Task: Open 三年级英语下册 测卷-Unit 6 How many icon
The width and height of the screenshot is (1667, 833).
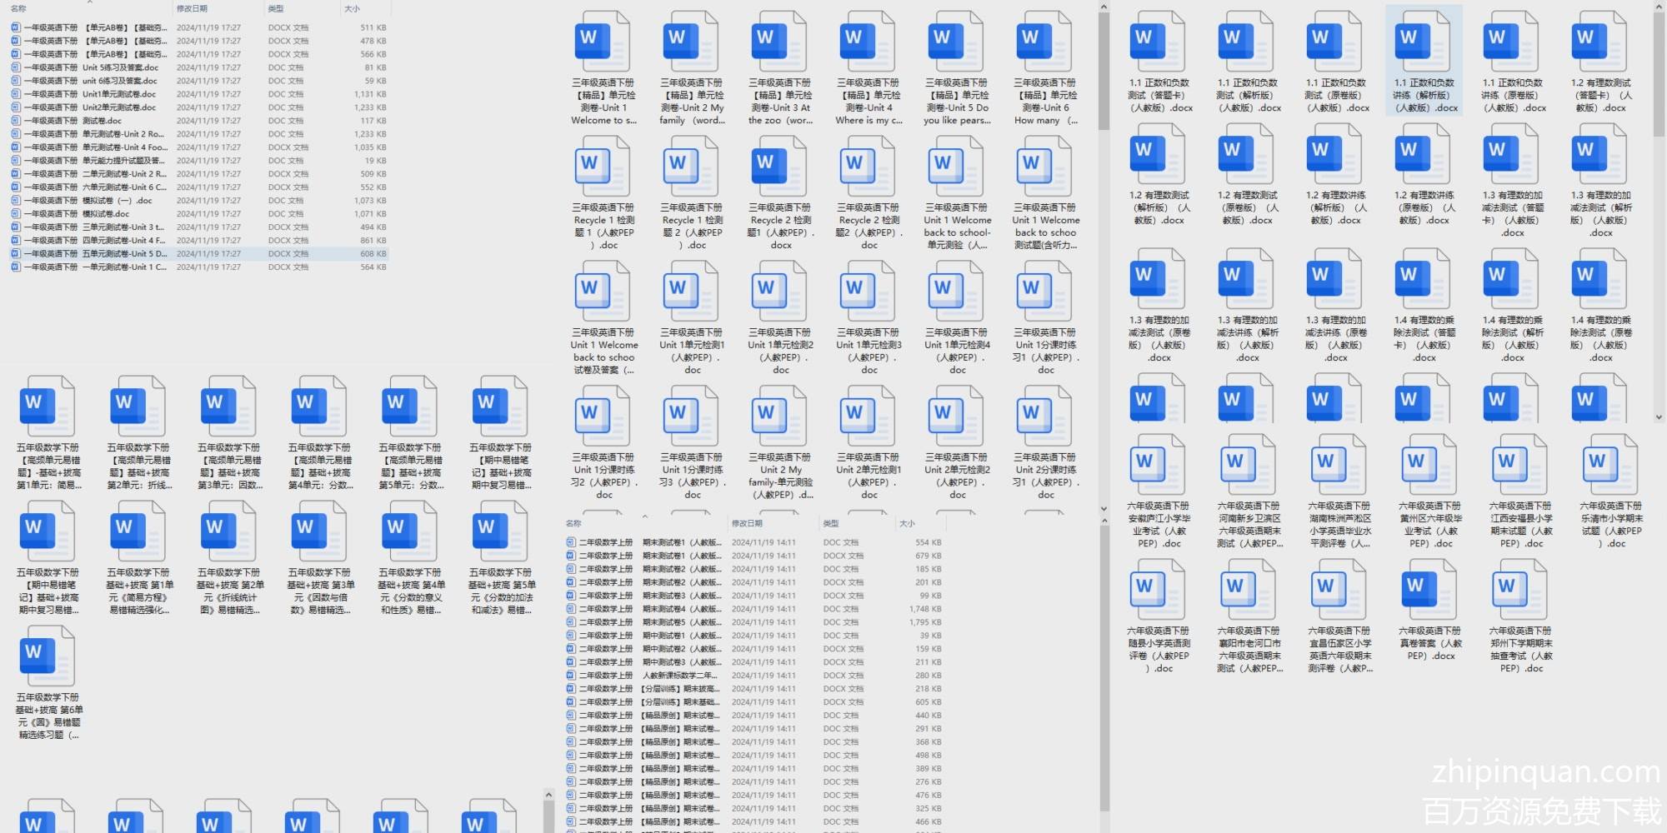Action: click(1044, 42)
